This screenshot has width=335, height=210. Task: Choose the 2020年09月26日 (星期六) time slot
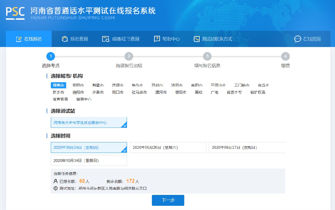pyautogui.click(x=168, y=148)
